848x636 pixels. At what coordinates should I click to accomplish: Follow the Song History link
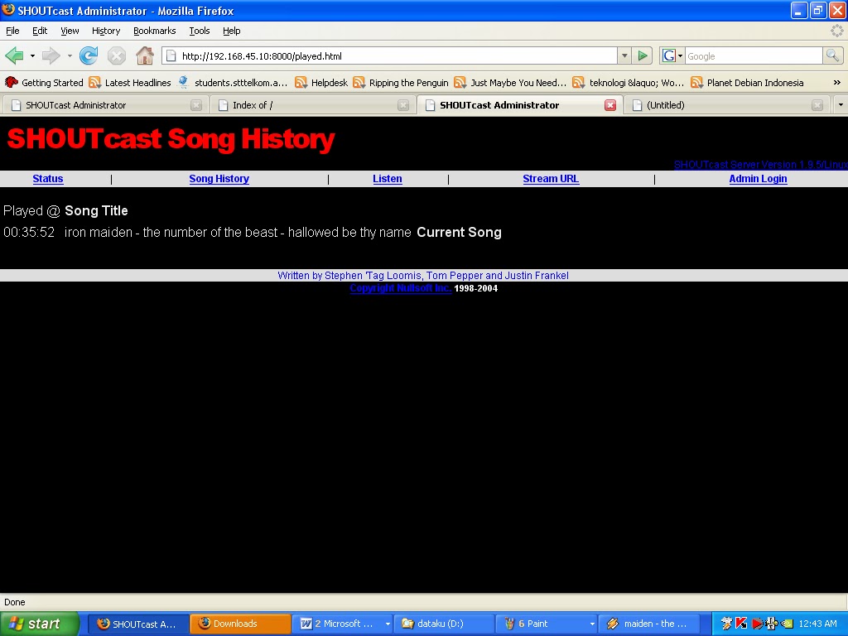pos(219,179)
